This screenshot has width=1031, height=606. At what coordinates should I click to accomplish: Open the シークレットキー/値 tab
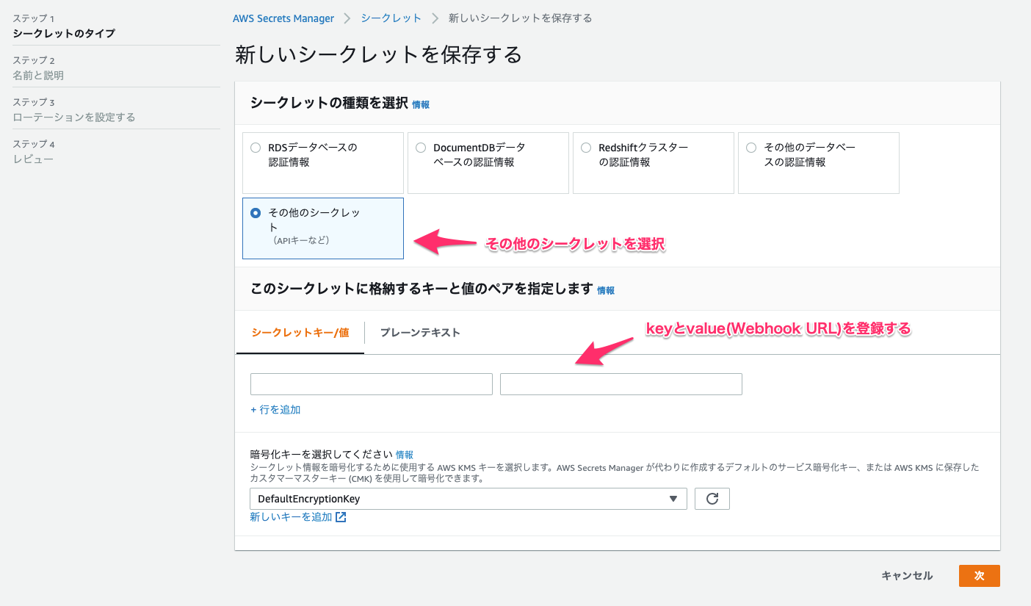click(x=300, y=333)
